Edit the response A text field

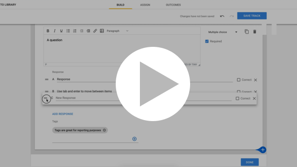coord(145,79)
